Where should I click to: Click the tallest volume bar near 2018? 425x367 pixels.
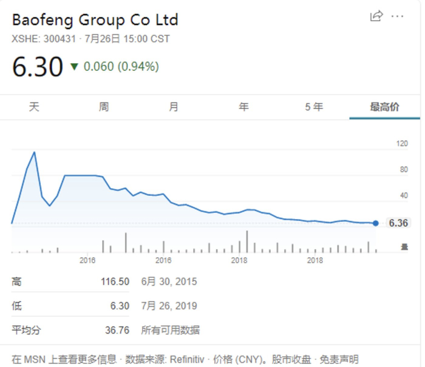[247, 241]
